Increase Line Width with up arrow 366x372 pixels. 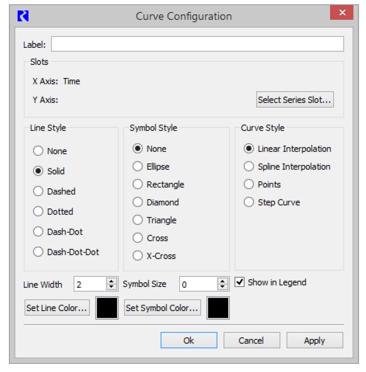coord(112,281)
